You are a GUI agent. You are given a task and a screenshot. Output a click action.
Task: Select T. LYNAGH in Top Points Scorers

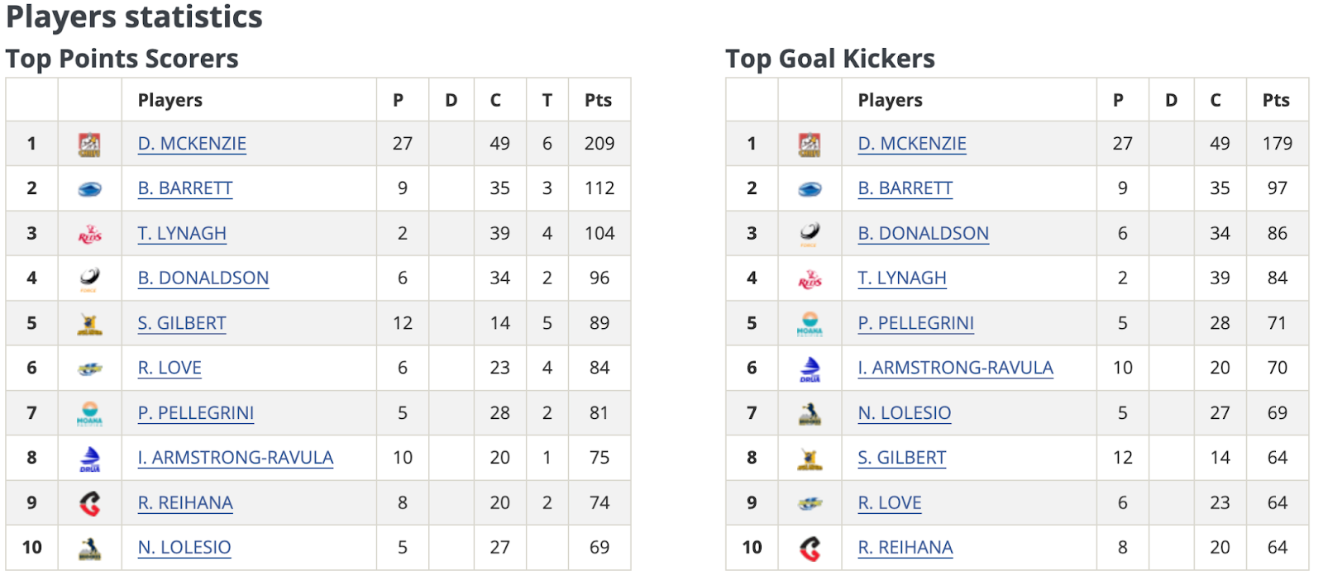(182, 234)
